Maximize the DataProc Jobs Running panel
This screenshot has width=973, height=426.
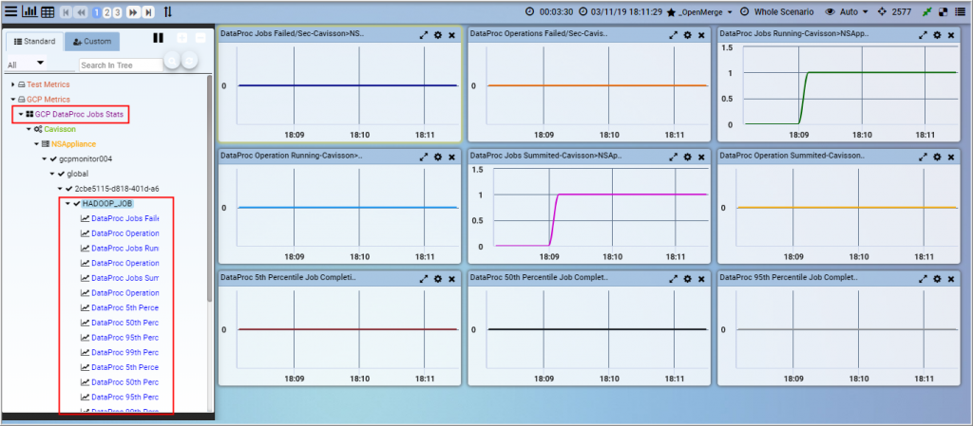pyautogui.click(x=923, y=35)
